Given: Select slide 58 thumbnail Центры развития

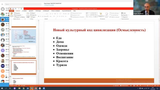Looking at the screenshot, I should point(24,80).
